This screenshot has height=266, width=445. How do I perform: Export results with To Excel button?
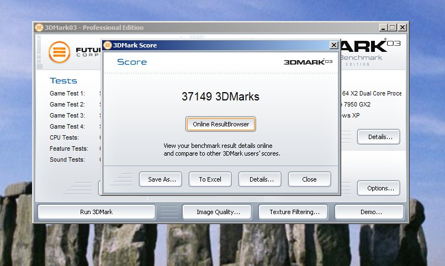pyautogui.click(x=210, y=179)
